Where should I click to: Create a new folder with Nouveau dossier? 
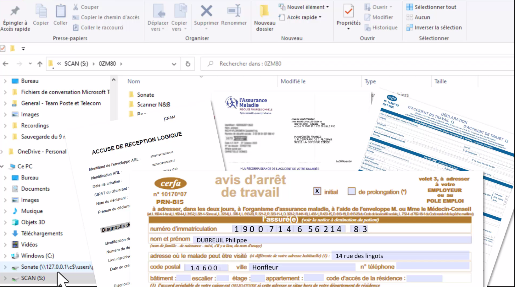265,17
